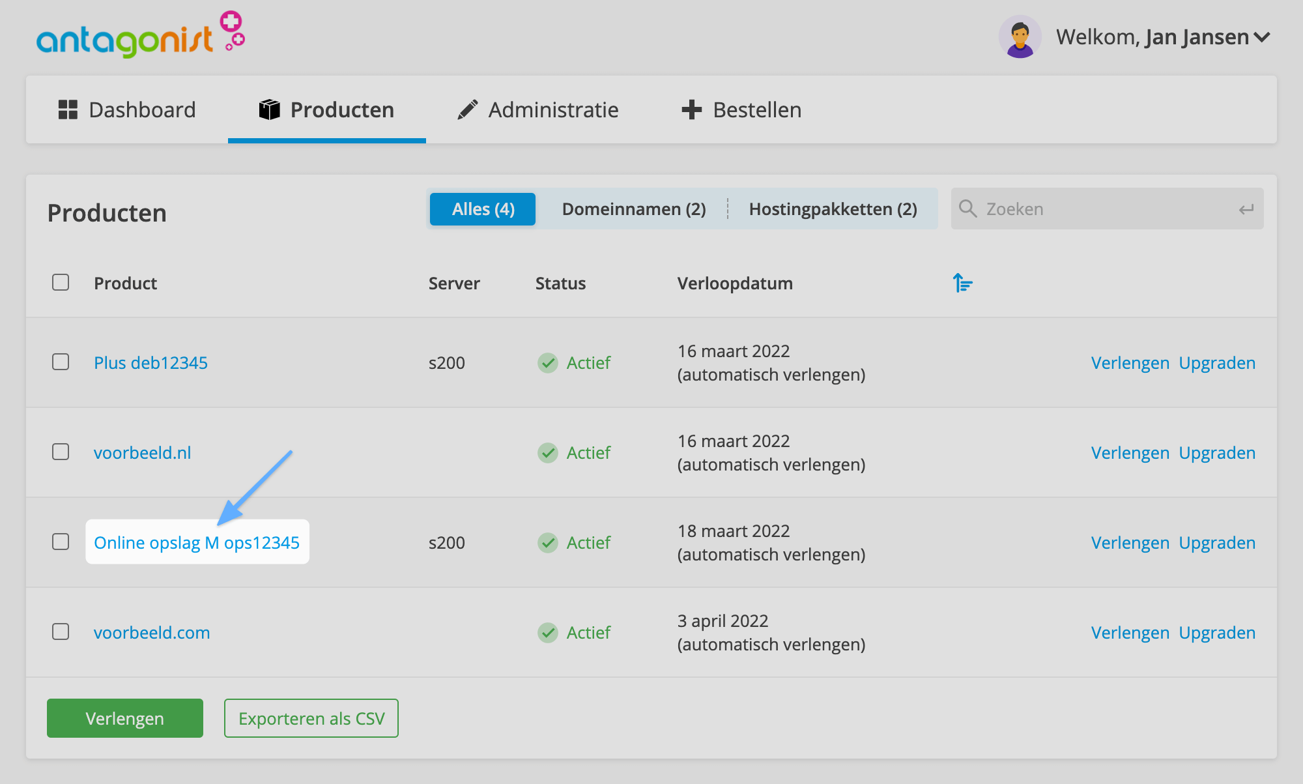Click the sort icon next to Verloopdatum

pyautogui.click(x=962, y=283)
